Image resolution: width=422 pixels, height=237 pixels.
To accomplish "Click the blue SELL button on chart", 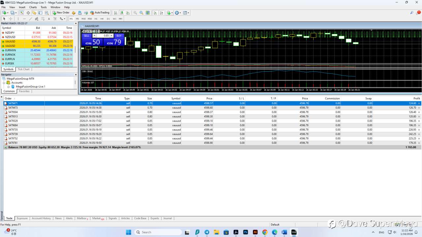I will point(86,36).
